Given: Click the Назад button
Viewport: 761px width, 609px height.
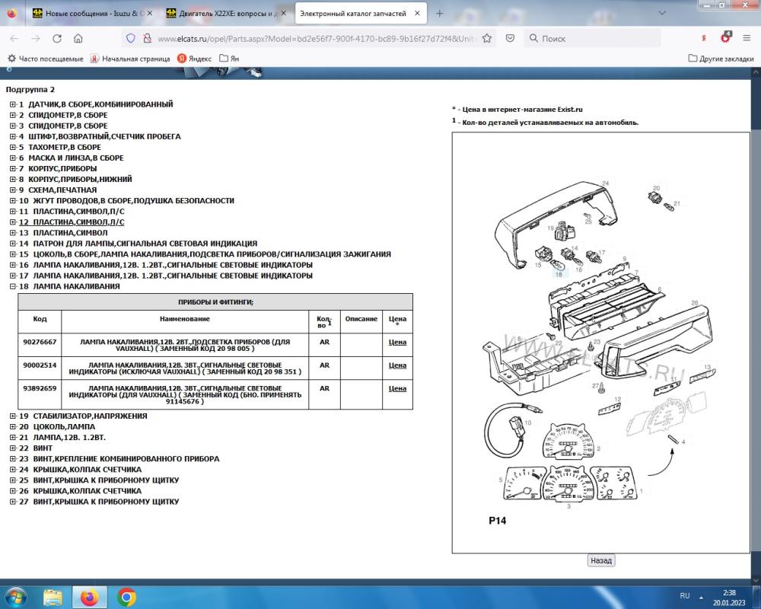Looking at the screenshot, I should click(601, 560).
